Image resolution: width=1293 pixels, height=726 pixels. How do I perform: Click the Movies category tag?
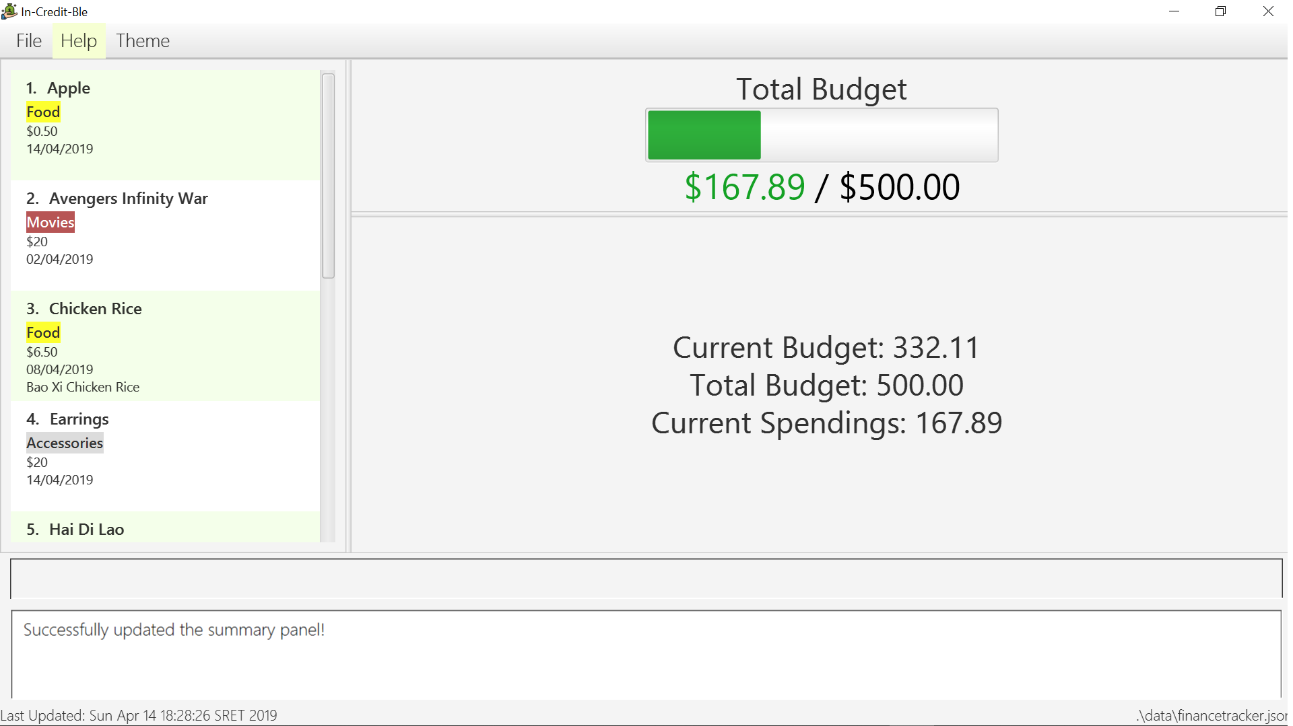[51, 222]
